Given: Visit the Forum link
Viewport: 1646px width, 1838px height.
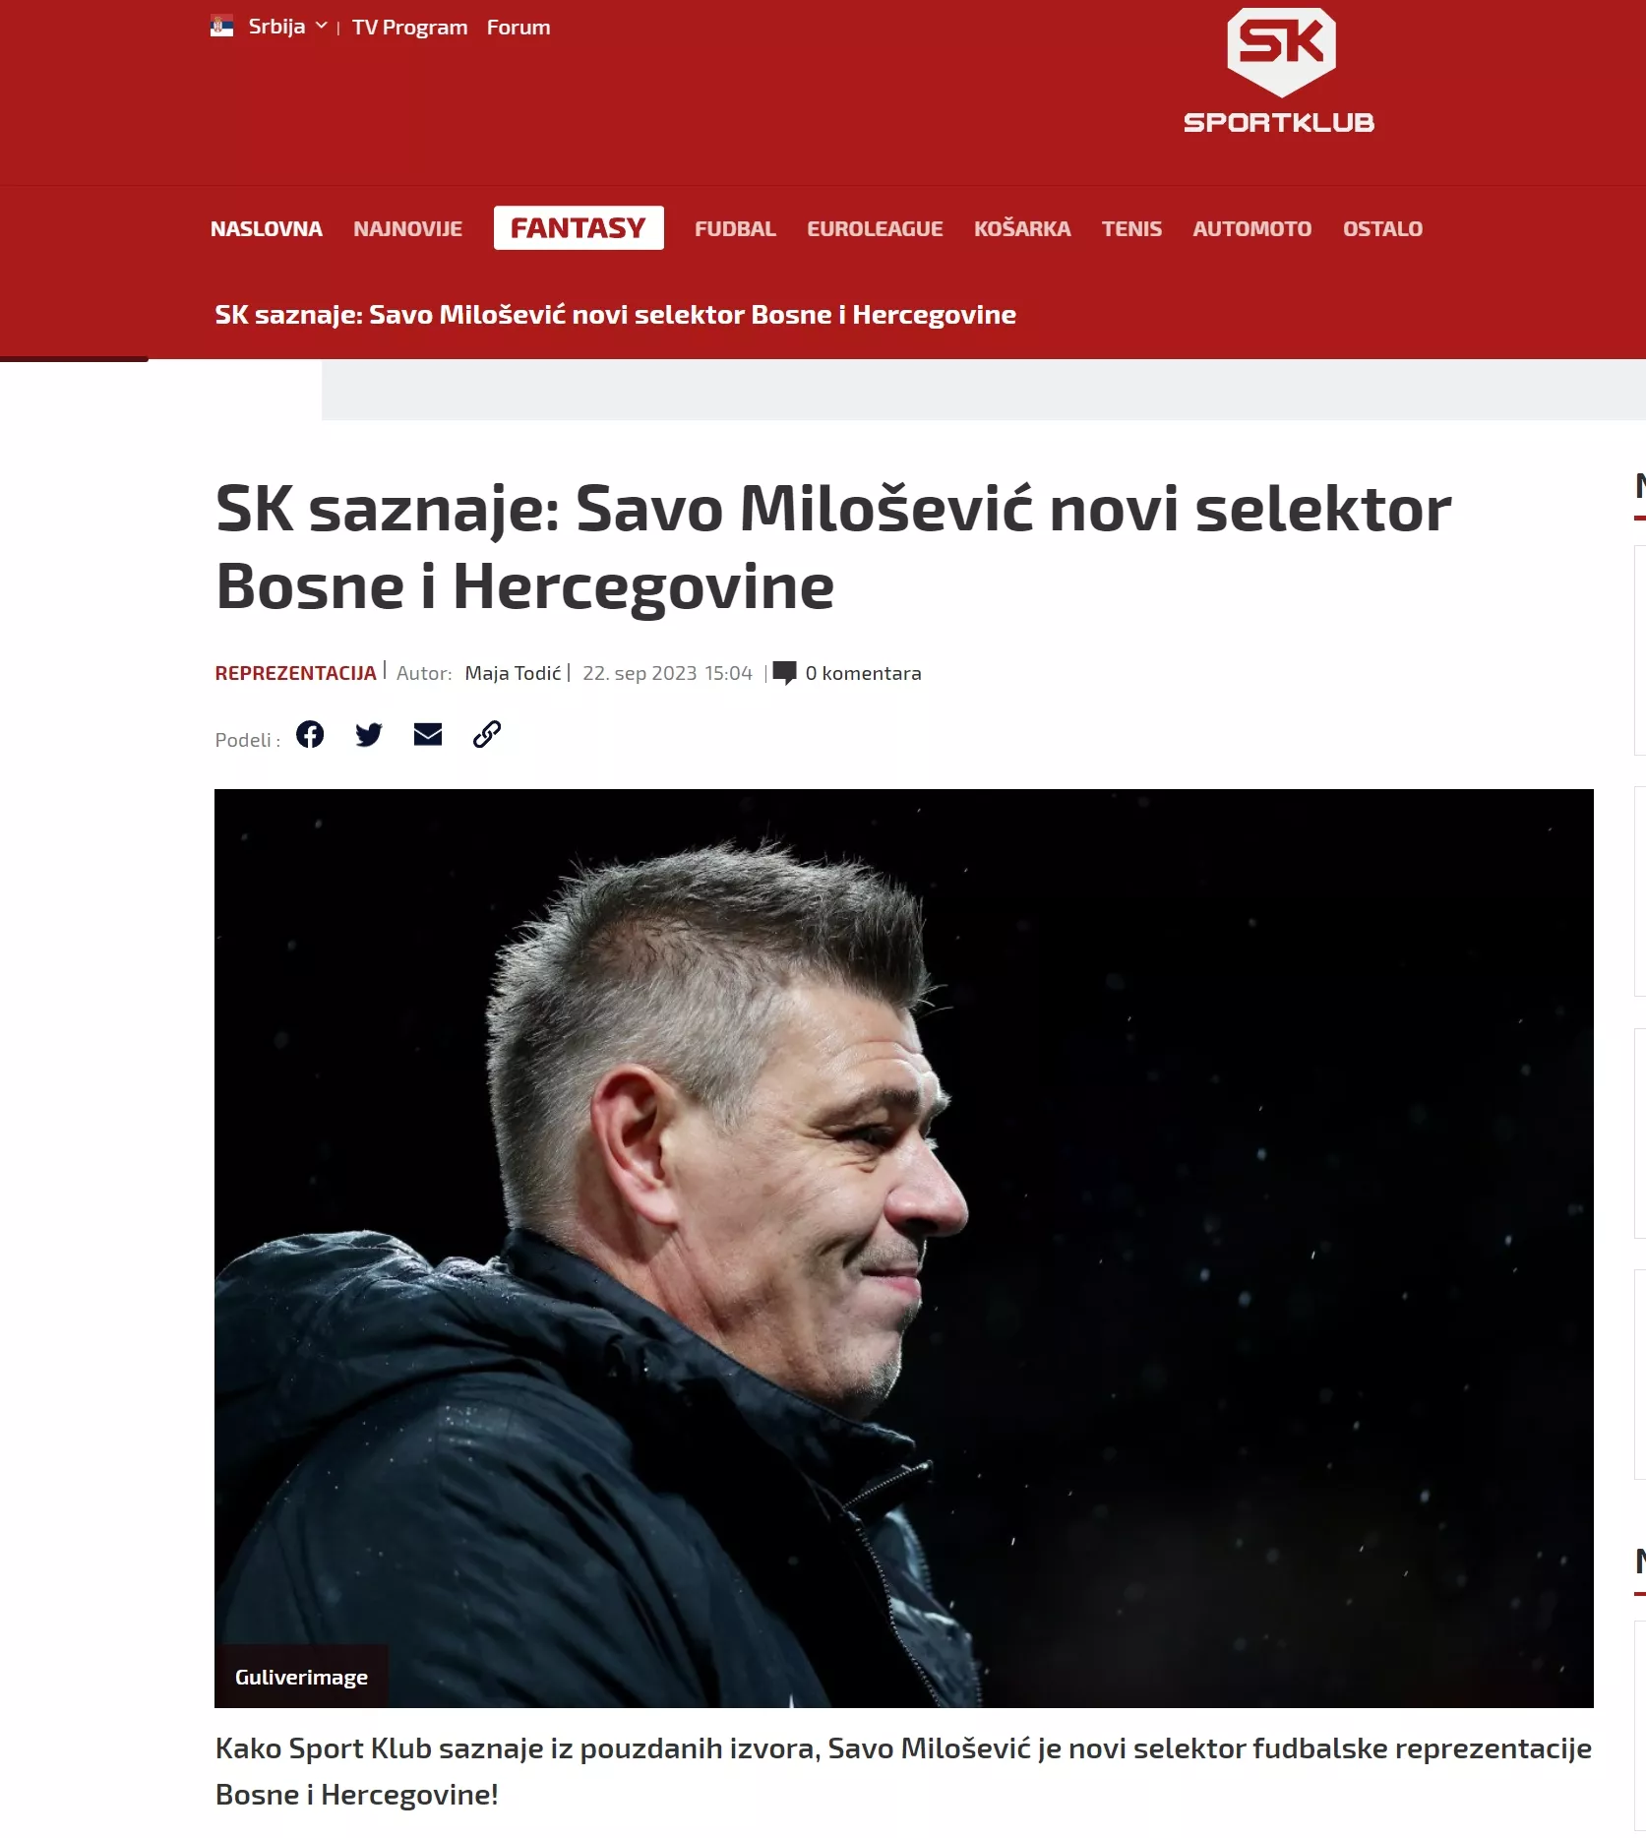Looking at the screenshot, I should coord(518,28).
